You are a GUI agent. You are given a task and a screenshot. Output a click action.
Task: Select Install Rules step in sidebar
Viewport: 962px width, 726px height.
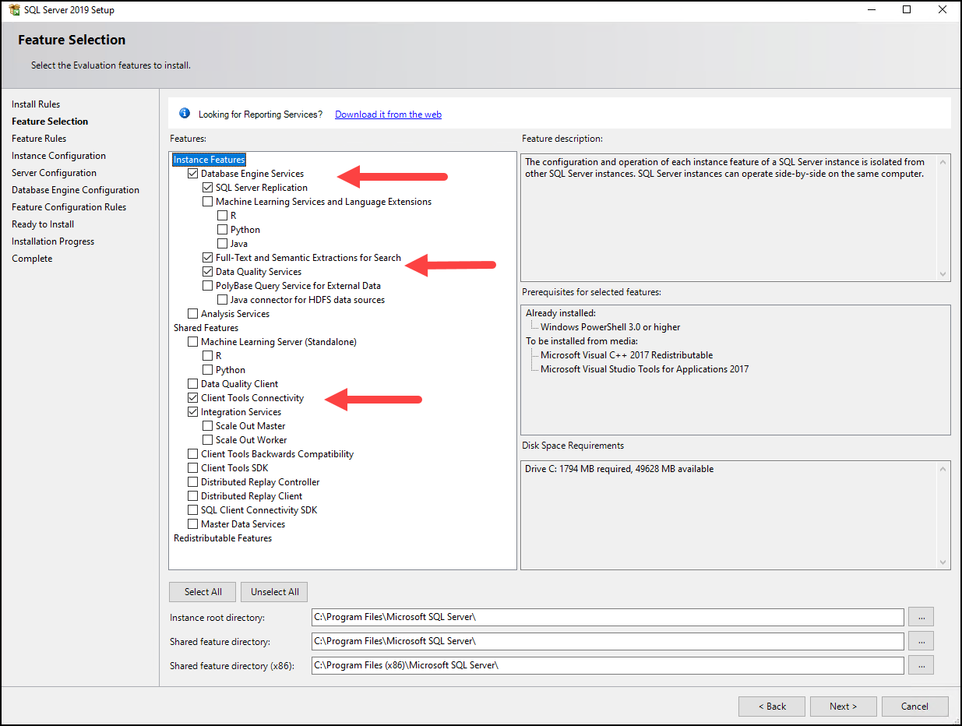36,104
